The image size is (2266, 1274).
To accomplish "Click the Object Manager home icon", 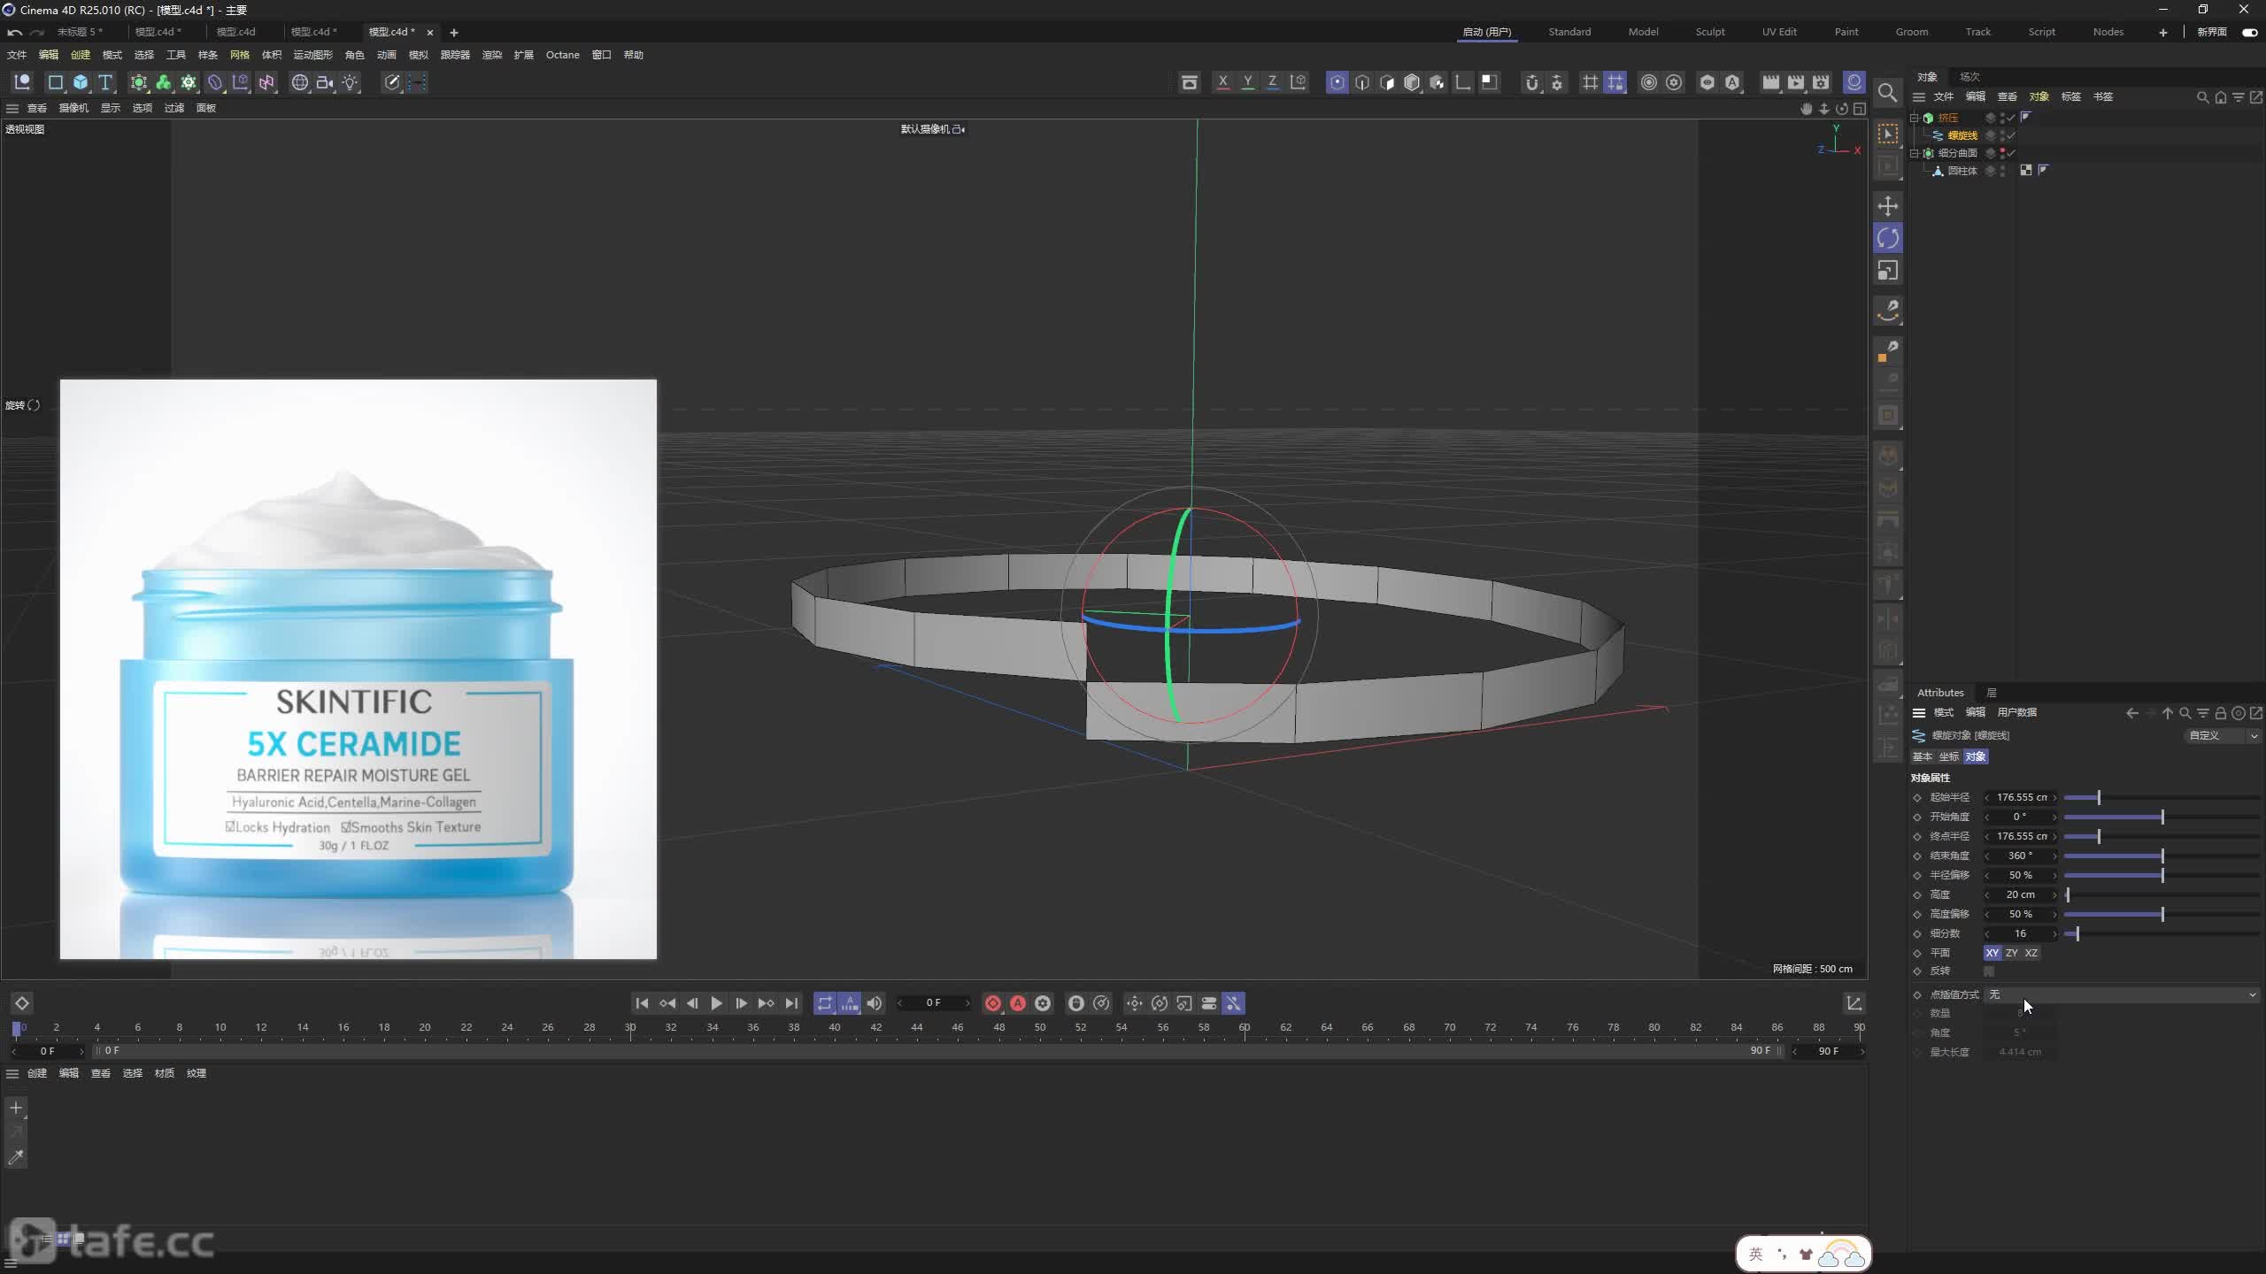I will point(2220,97).
